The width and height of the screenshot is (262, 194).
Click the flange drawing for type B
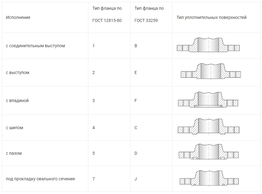coord(208,45)
